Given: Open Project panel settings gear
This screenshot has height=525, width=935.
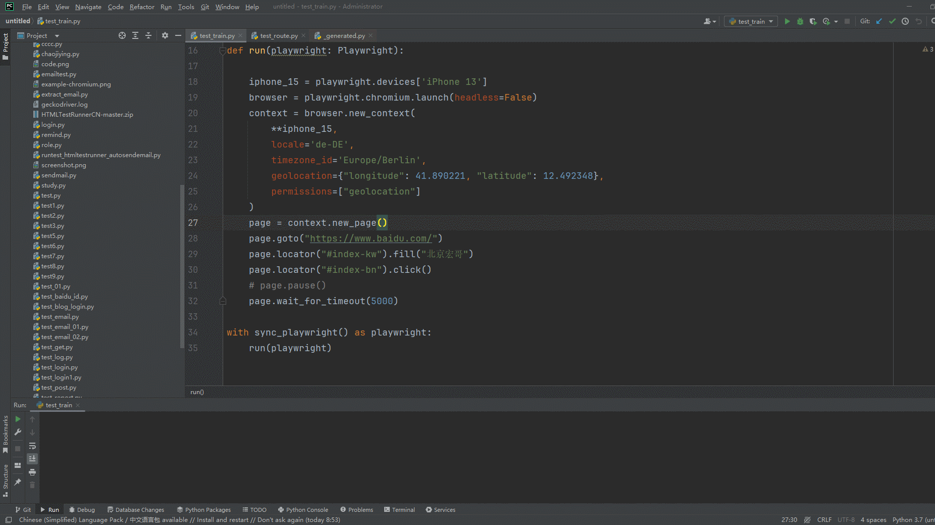Looking at the screenshot, I should tap(165, 35).
